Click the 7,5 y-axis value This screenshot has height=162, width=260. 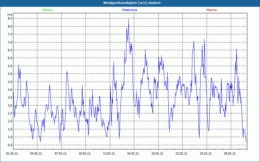[x=10, y=34]
